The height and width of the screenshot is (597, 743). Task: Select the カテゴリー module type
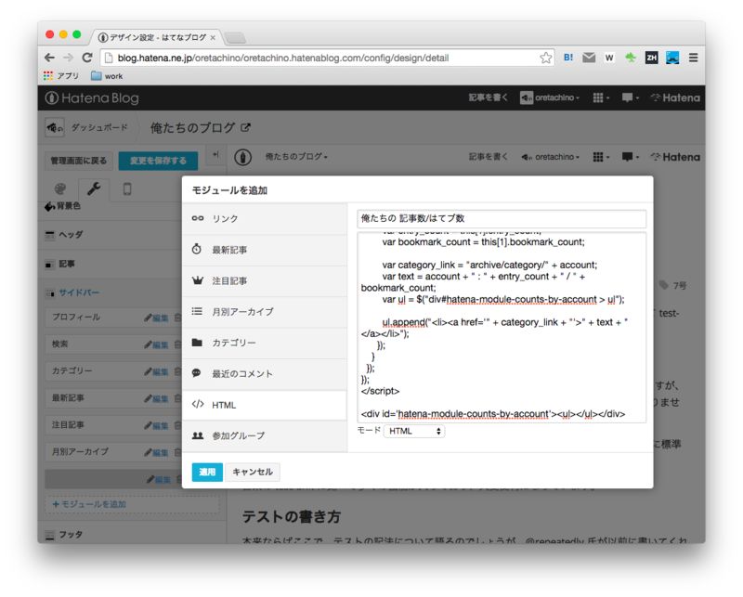[265, 343]
